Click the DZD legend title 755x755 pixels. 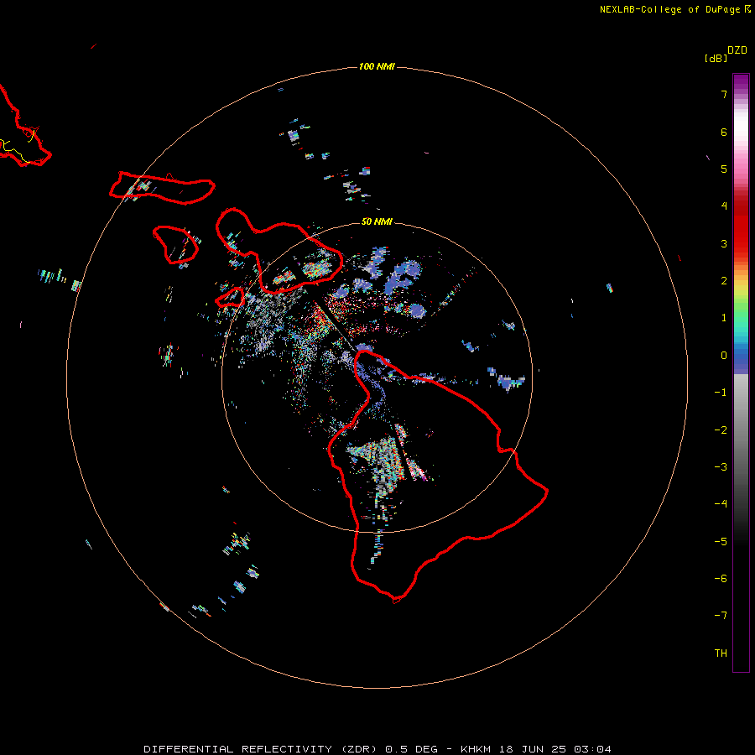(737, 50)
